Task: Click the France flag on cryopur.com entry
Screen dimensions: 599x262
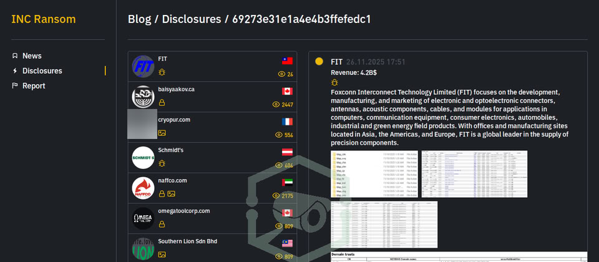Action: coord(287,122)
